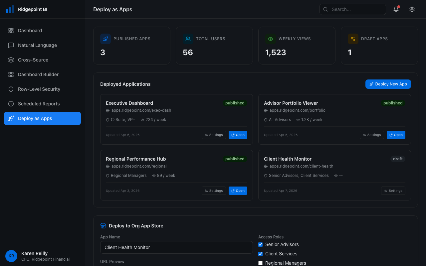
Task: Click the storefront icon beside Deploy to Org App Store
Action: [103, 225]
